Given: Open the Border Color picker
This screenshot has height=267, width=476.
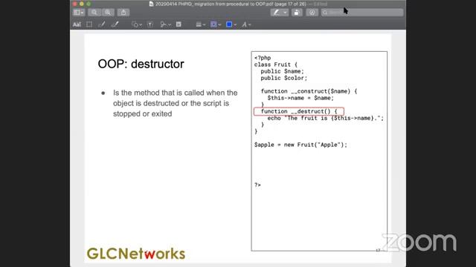Looking at the screenshot, I should tap(216, 24).
